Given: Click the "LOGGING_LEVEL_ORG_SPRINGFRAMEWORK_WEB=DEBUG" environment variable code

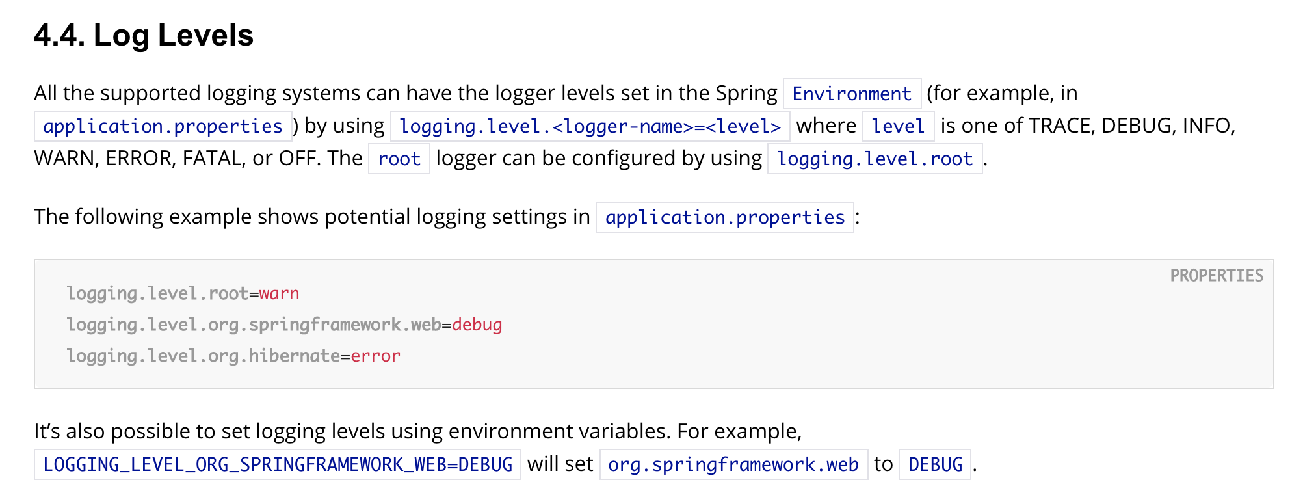Looking at the screenshot, I should (x=278, y=464).
